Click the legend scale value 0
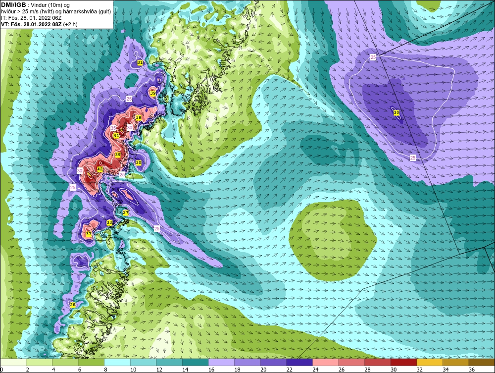This screenshot has width=495, height=373. point(1,370)
